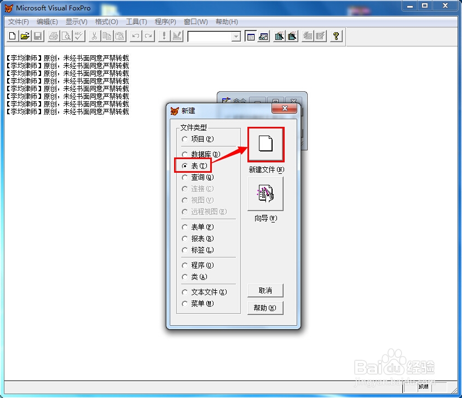The width and height of the screenshot is (462, 398).
Task: Click the AutoReport wizard toolbar icon
Action: [320, 36]
